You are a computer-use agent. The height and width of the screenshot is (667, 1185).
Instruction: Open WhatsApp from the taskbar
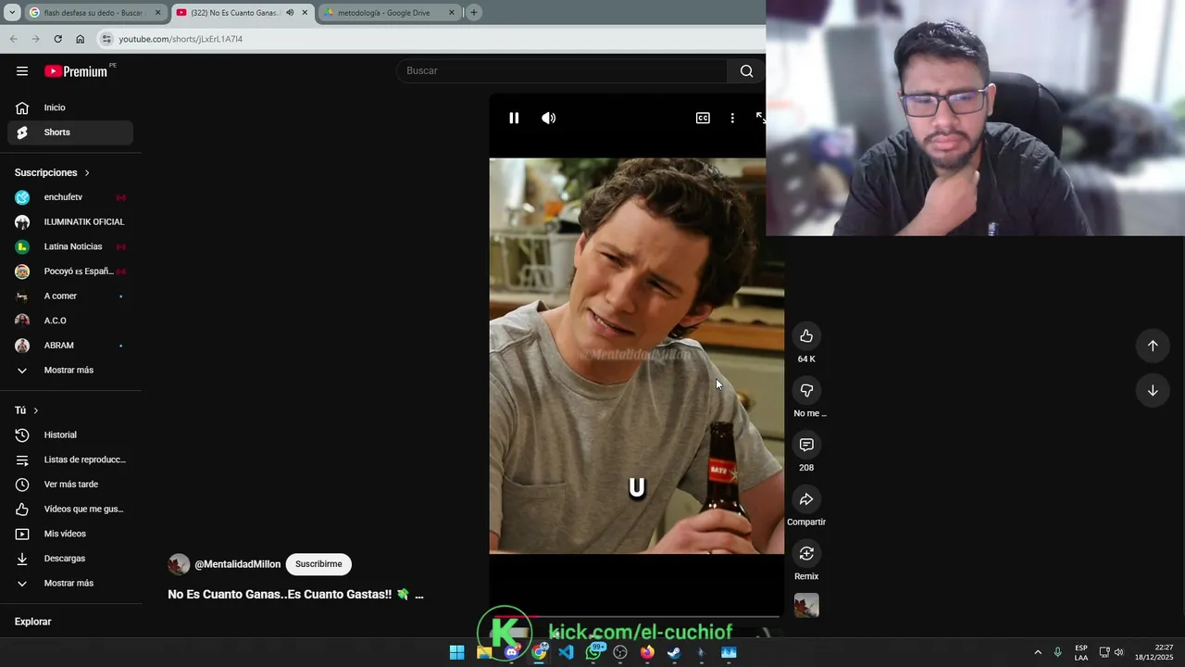coord(593,652)
